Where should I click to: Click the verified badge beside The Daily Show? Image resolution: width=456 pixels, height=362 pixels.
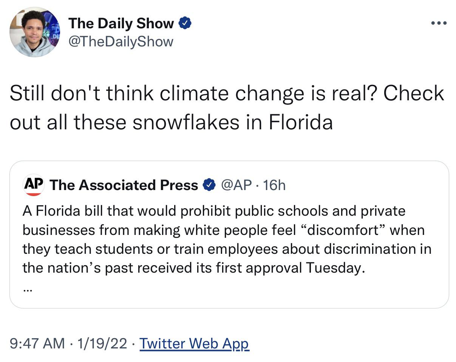pyautogui.click(x=185, y=23)
